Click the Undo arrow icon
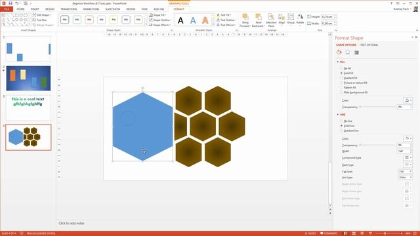Screen dimensions: 420x236 pyautogui.click(x=17, y=3)
